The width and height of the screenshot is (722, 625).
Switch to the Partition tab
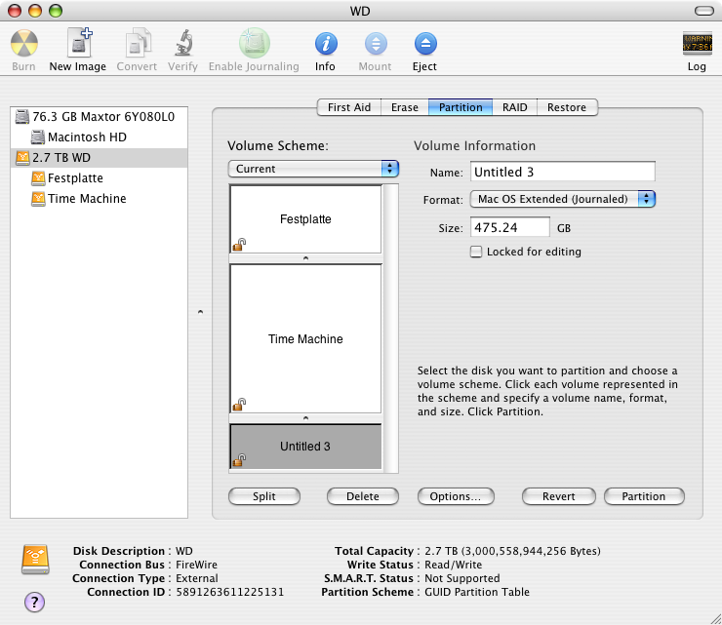461,107
